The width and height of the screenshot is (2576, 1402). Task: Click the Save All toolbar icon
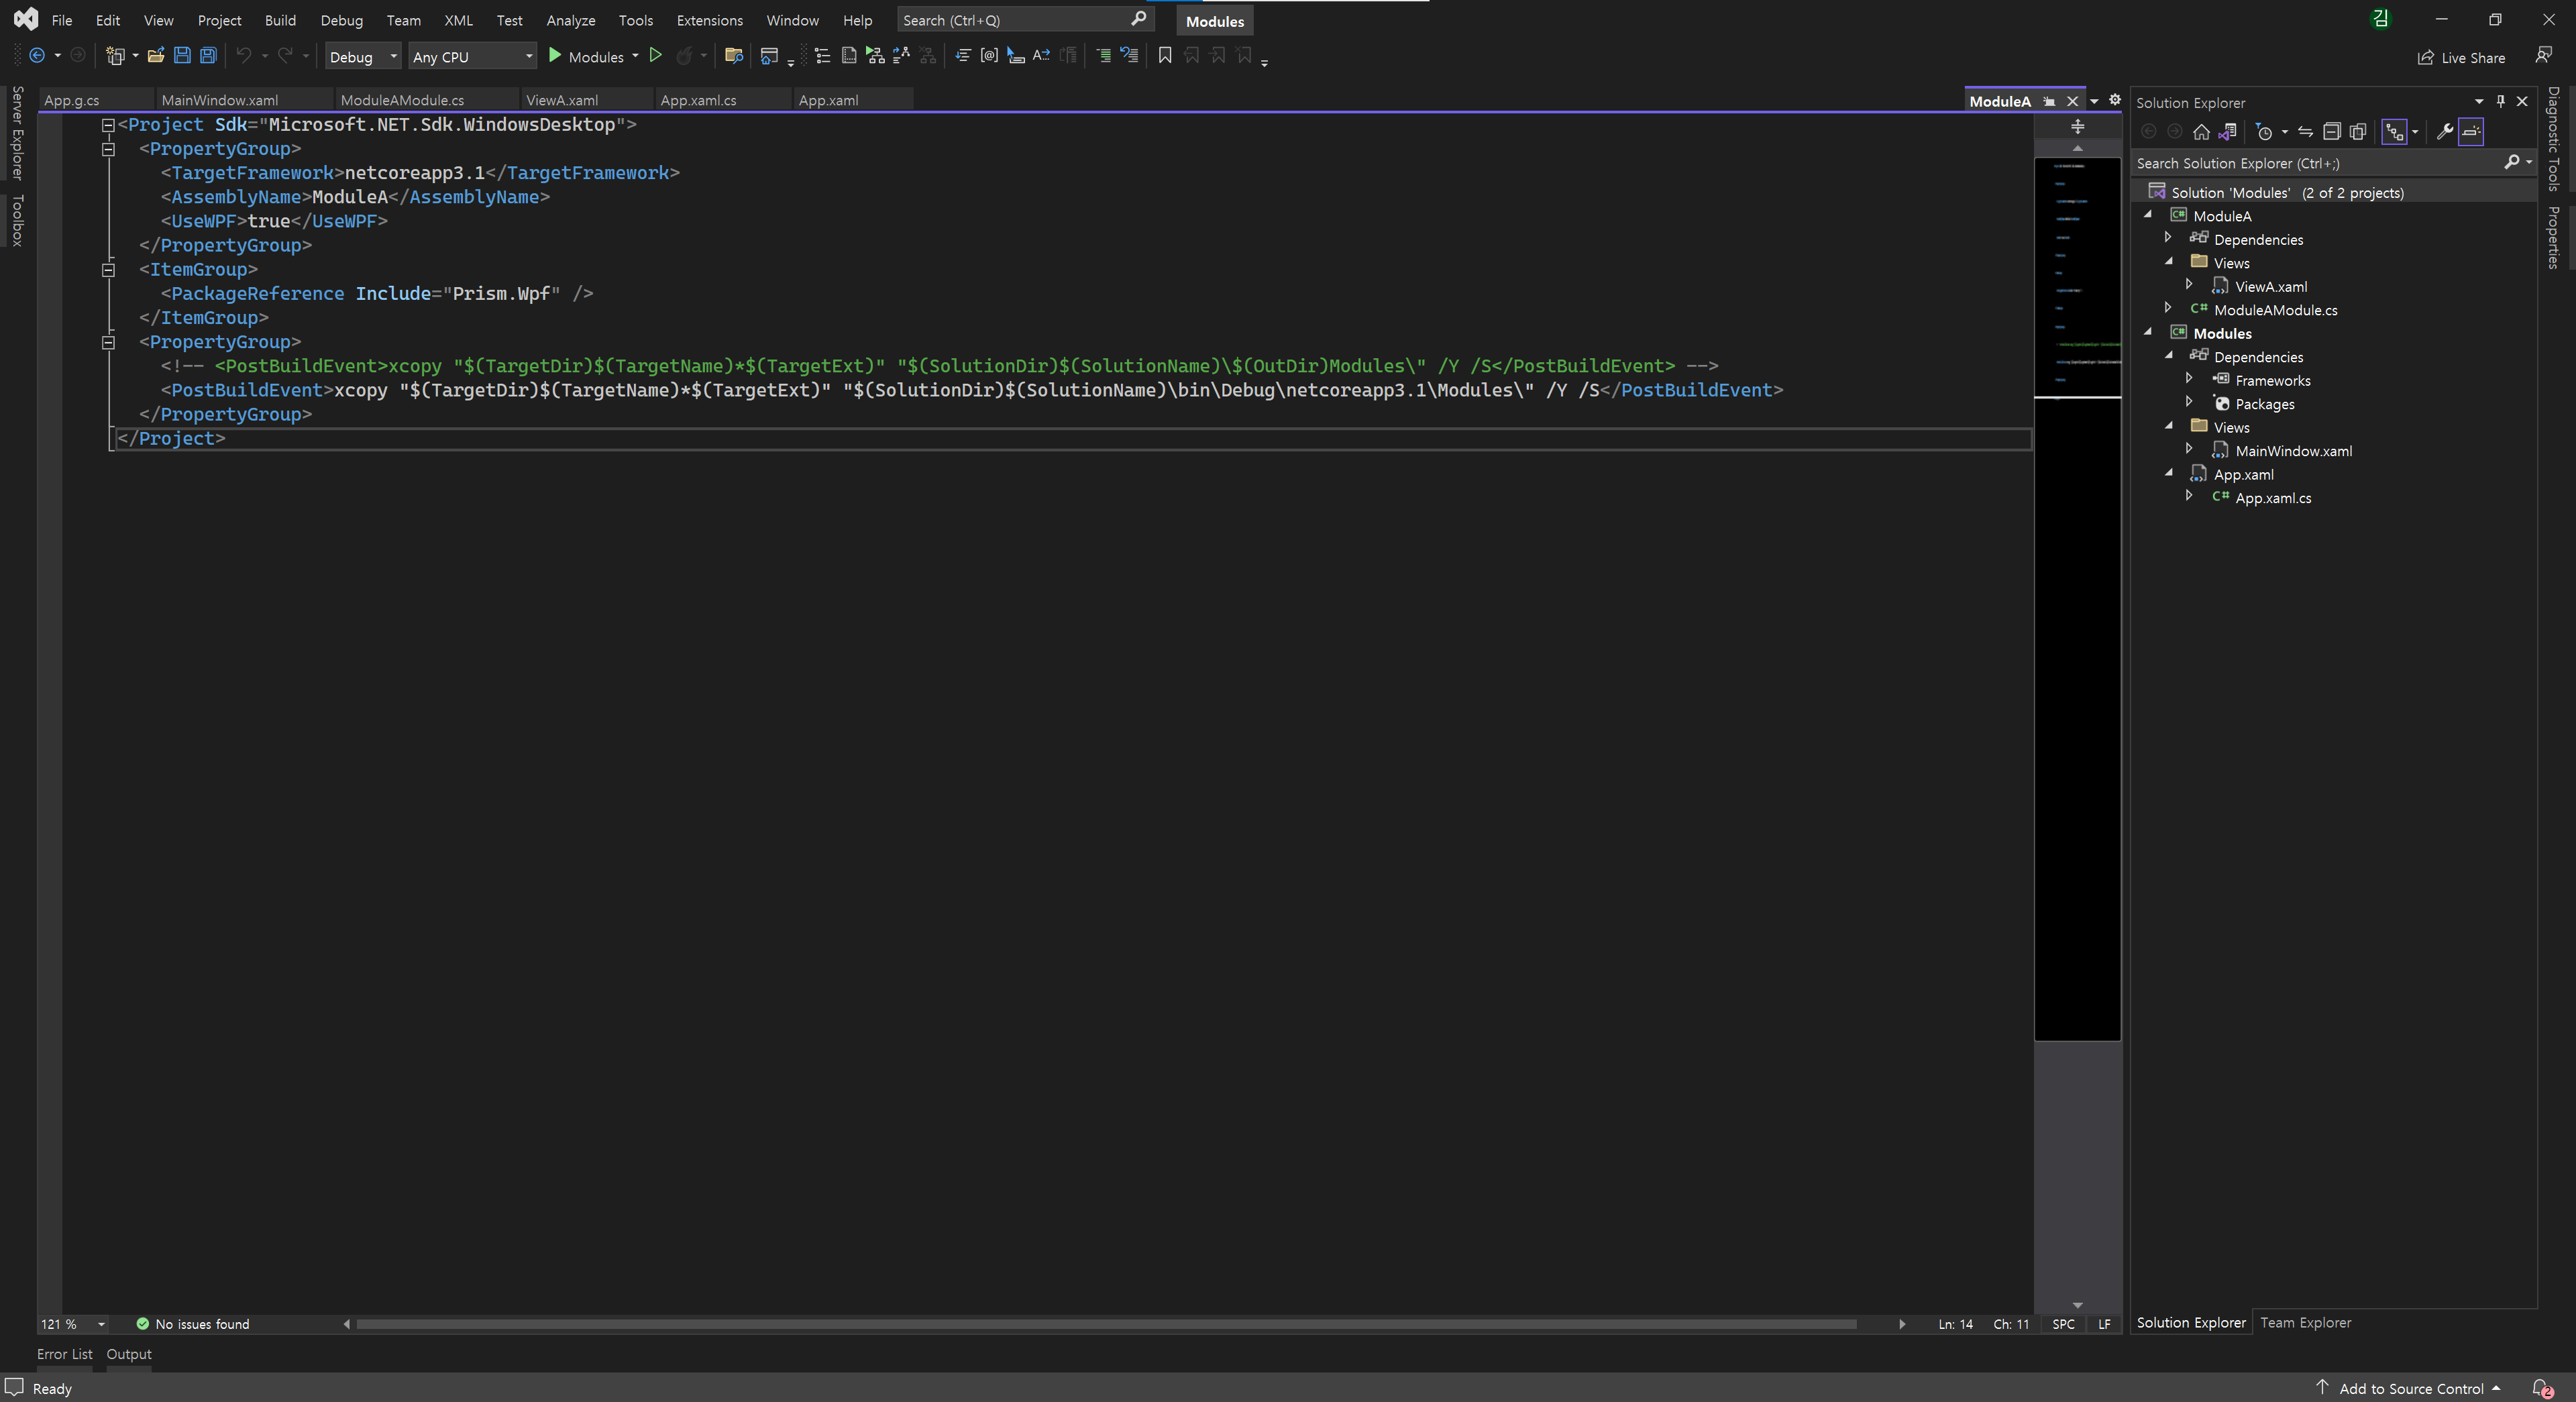[x=208, y=56]
